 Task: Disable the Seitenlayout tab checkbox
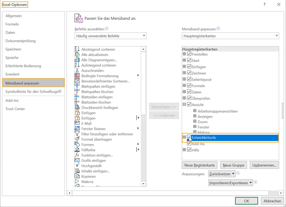click(x=189, y=79)
